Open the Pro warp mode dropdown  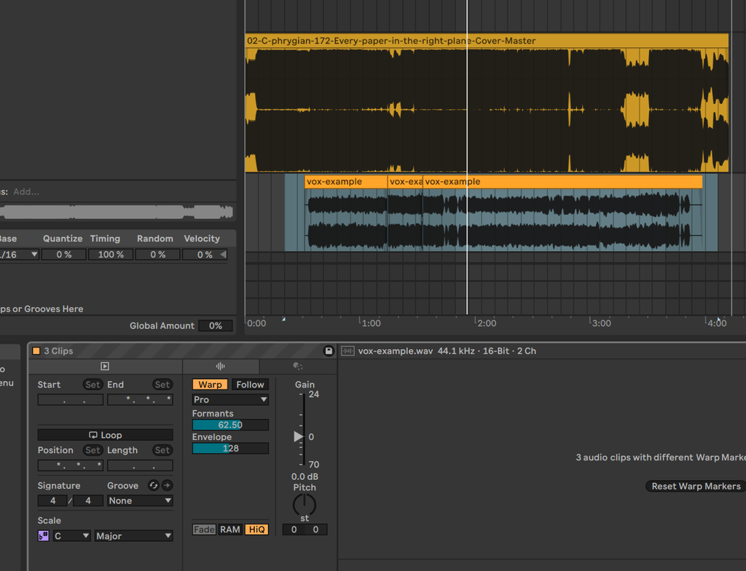(230, 399)
